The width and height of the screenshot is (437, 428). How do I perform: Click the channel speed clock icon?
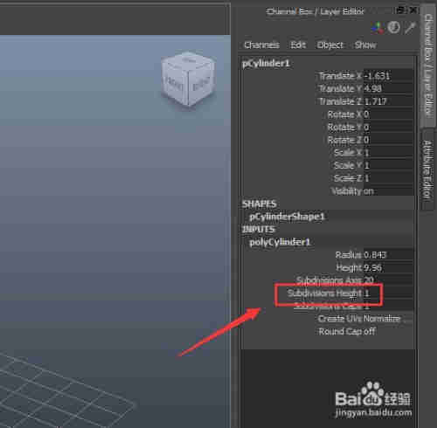point(393,28)
